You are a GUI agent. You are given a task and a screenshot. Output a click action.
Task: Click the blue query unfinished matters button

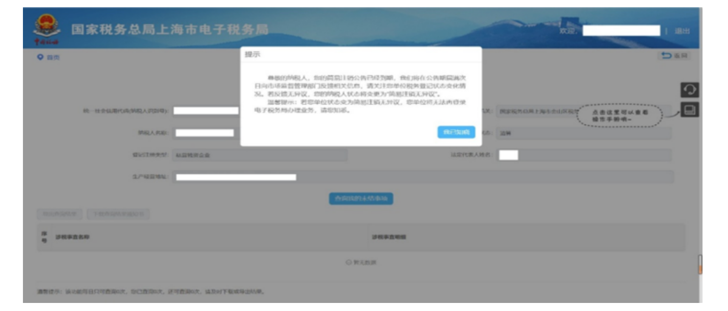(x=361, y=198)
